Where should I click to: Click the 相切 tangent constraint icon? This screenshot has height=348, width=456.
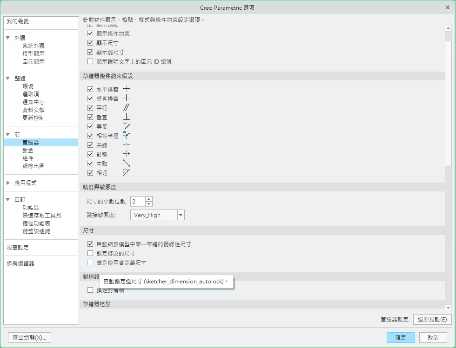[x=126, y=172]
